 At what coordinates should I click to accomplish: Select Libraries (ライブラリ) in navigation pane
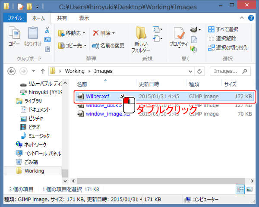point(29,101)
